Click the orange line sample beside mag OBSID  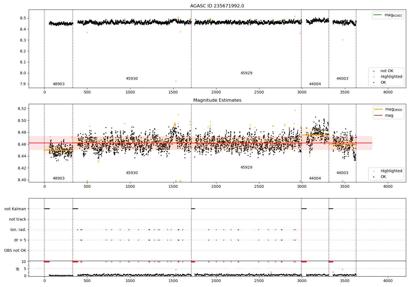(x=379, y=109)
